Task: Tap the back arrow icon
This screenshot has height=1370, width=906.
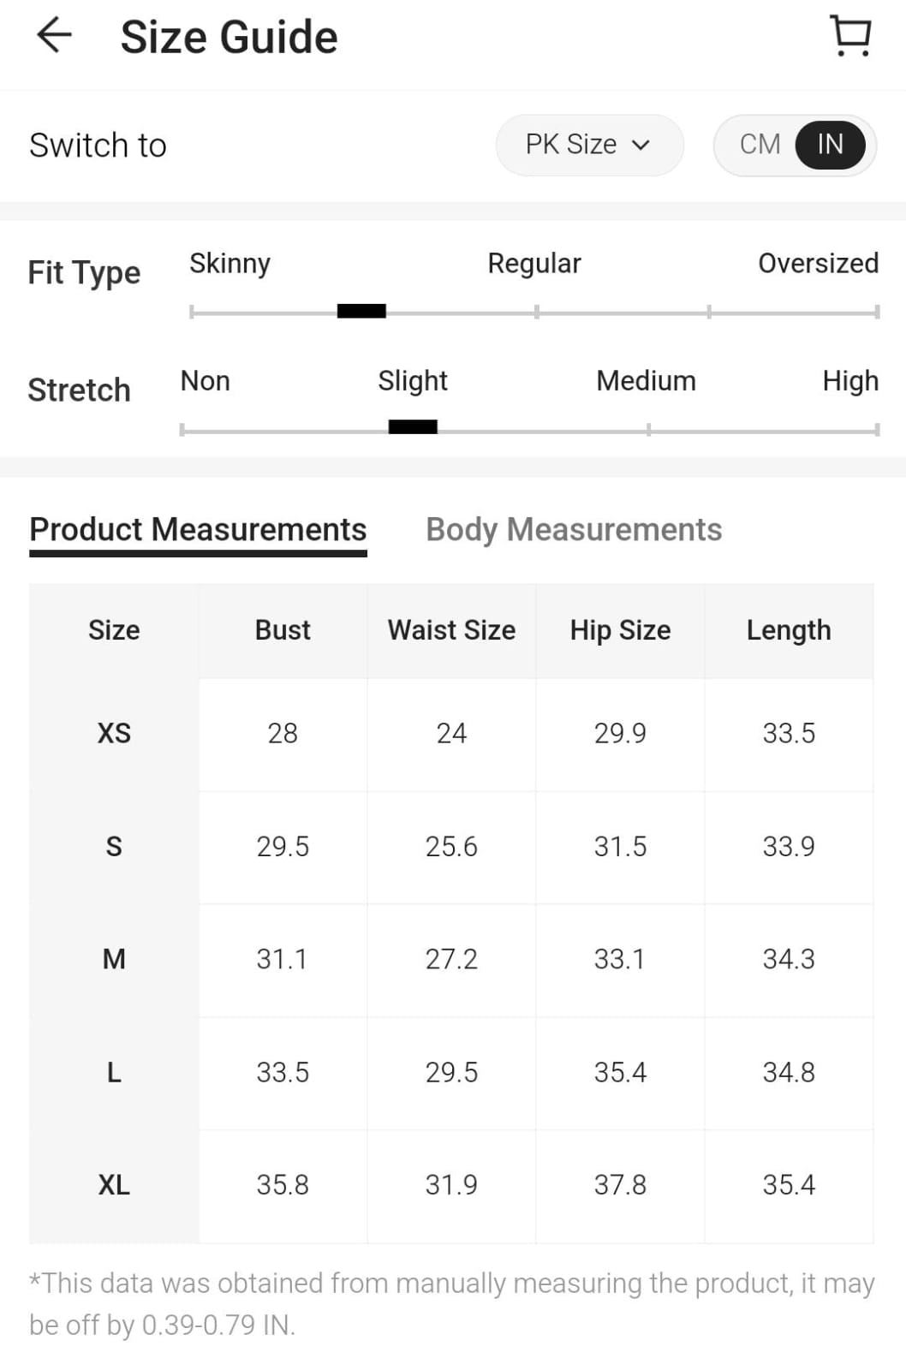Action: (x=54, y=36)
